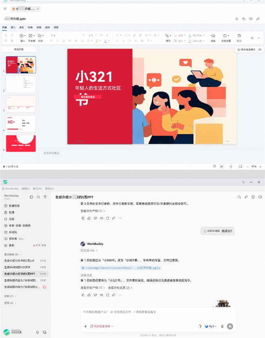Select slide 4 thumbnail showing 3亿+
This screenshot has height=338, width=265.
click(21, 124)
